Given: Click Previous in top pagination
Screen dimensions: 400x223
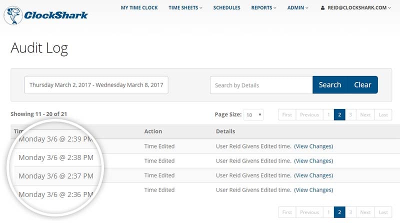Looking at the screenshot, I should click(309, 115).
